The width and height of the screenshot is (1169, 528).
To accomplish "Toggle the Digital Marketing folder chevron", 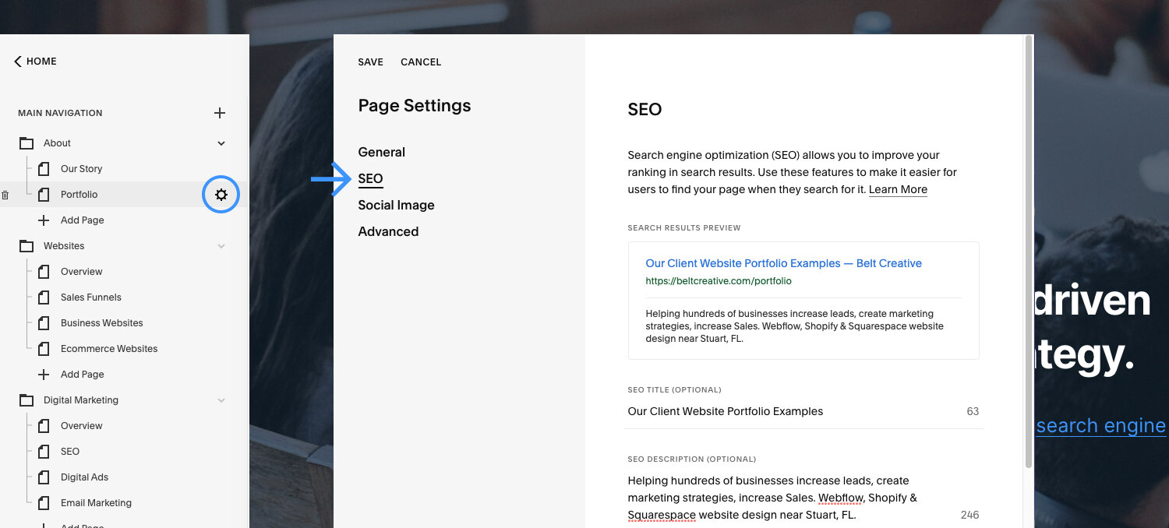I will click(221, 400).
